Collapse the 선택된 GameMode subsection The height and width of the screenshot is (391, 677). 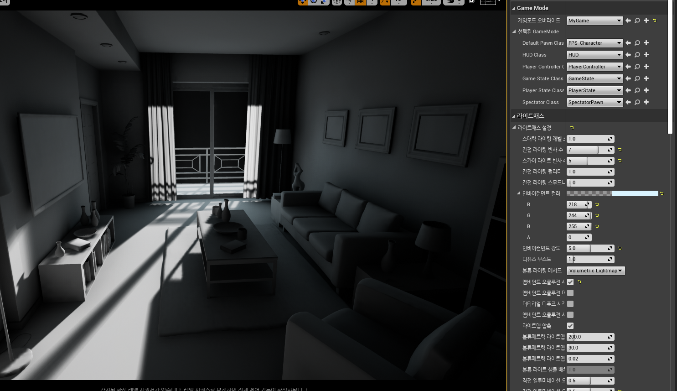click(x=514, y=31)
